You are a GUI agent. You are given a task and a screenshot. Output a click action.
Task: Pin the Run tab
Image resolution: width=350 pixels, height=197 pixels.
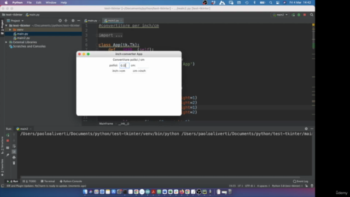pos(8,155)
